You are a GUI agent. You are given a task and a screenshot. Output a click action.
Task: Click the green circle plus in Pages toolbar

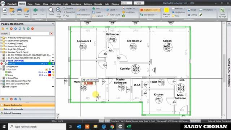[28, 29]
